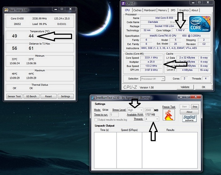
Task: Click the Threads count value 4 in CPU-Z
Action: click(x=206, y=79)
